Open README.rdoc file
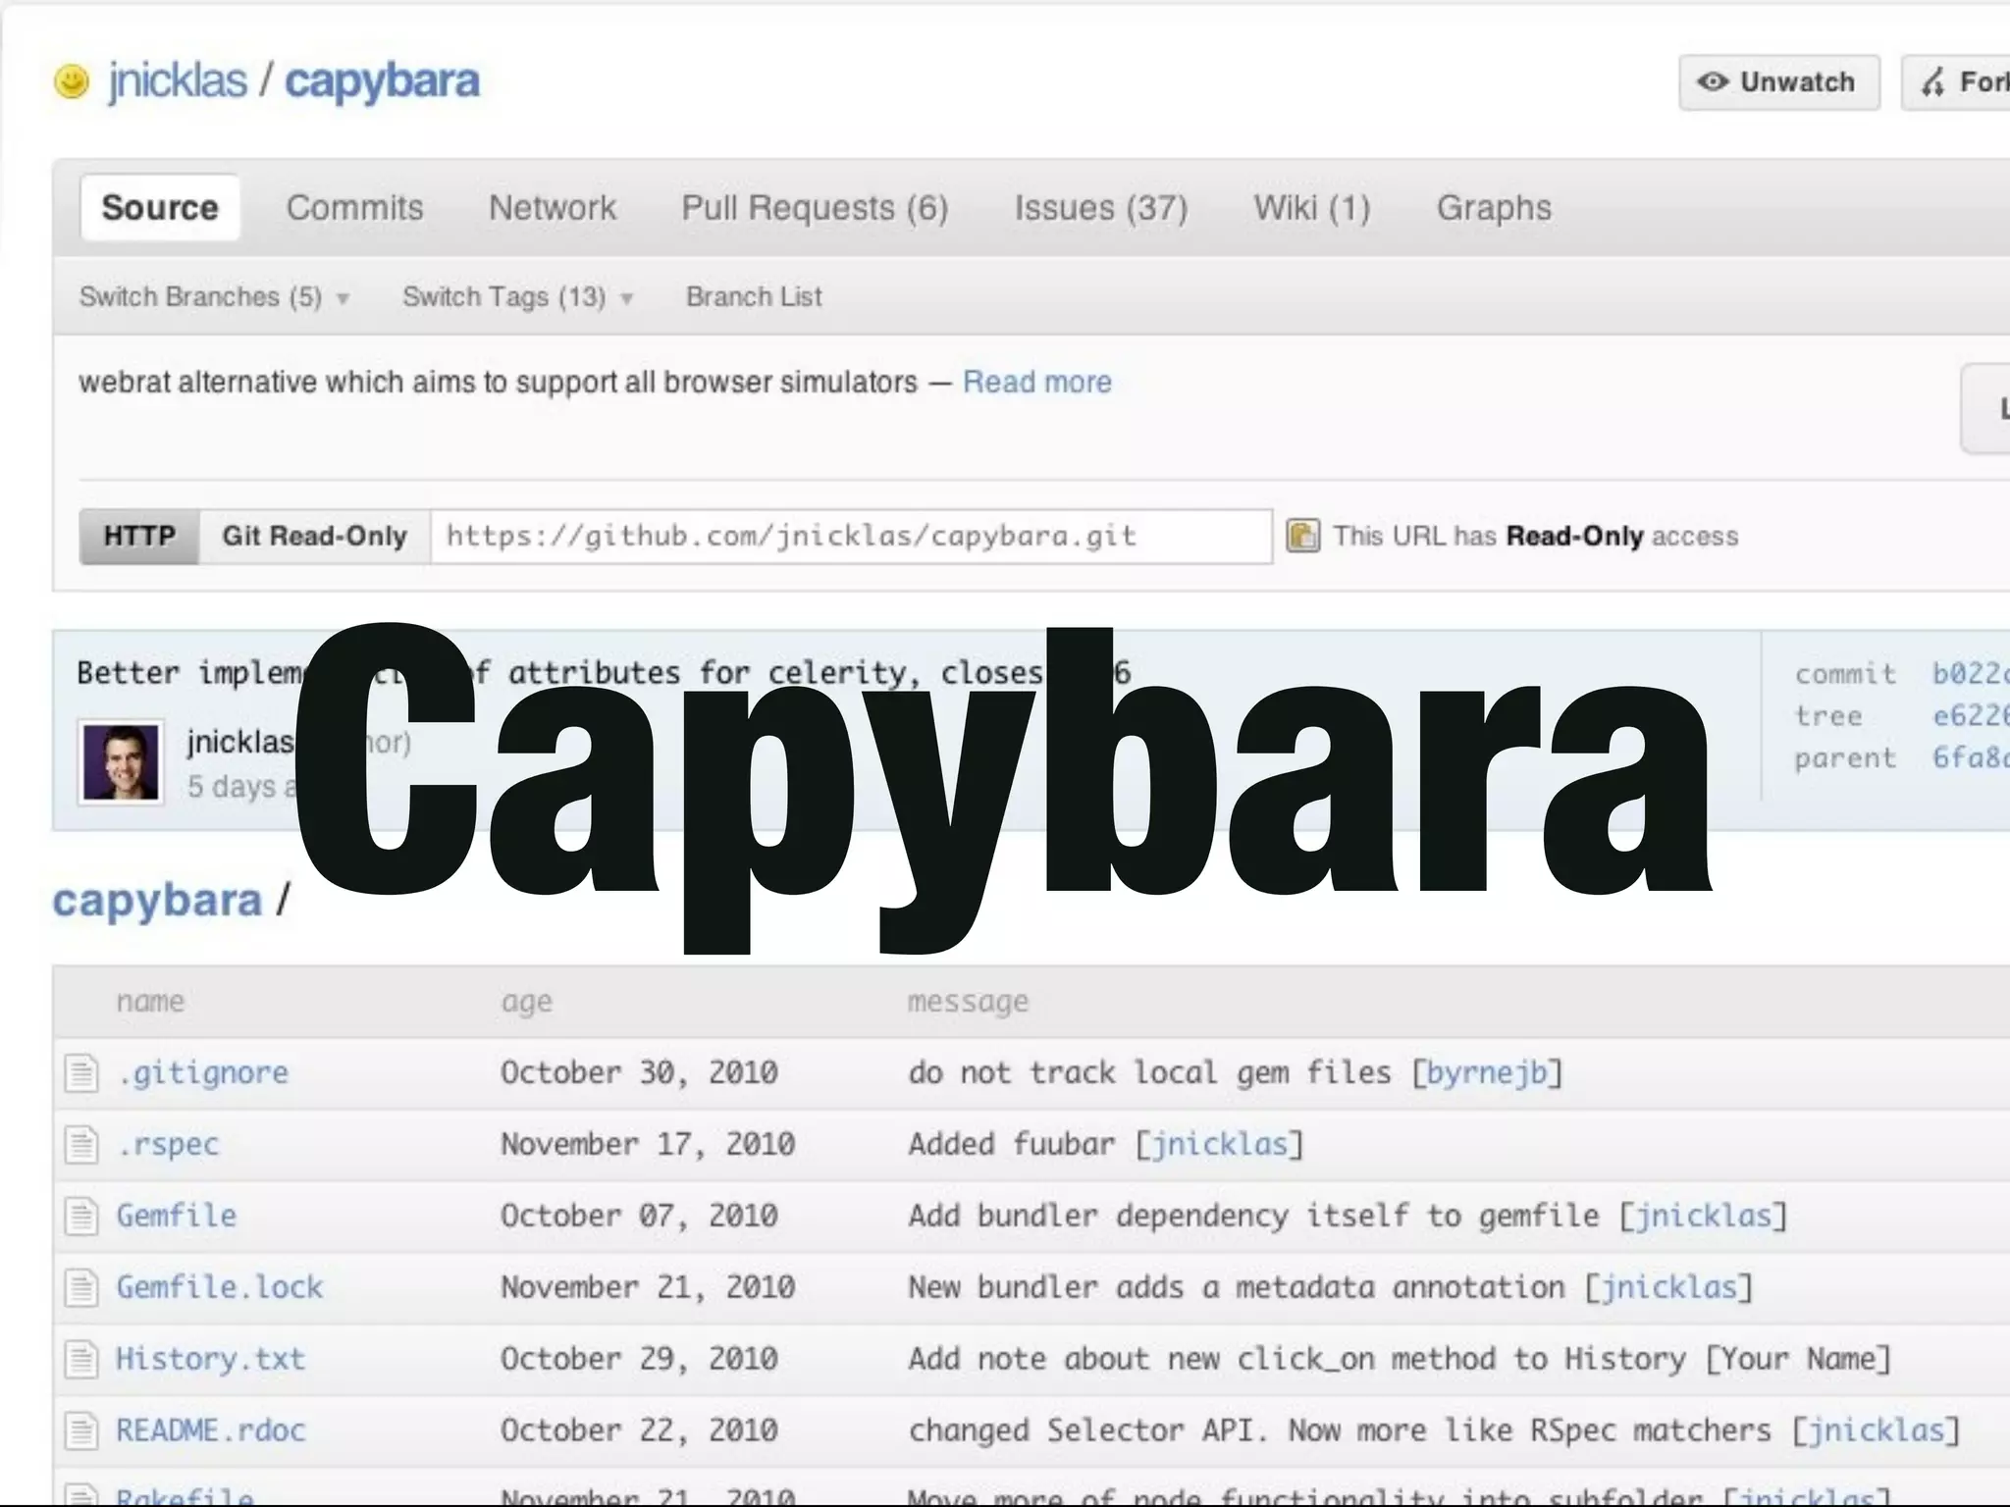The image size is (2010, 1507). pos(210,1430)
